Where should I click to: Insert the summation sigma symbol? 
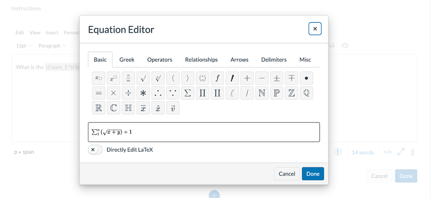pos(188,93)
